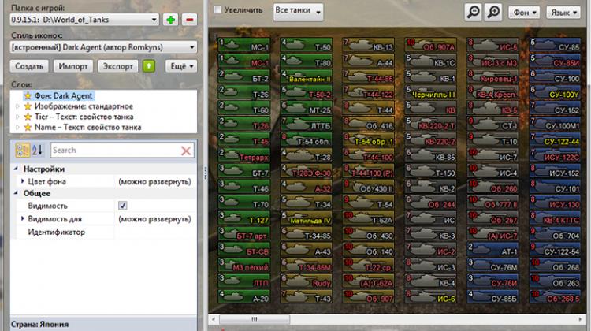The image size is (591, 331).
Task: Click the Экспорт button
Action: tap(117, 66)
